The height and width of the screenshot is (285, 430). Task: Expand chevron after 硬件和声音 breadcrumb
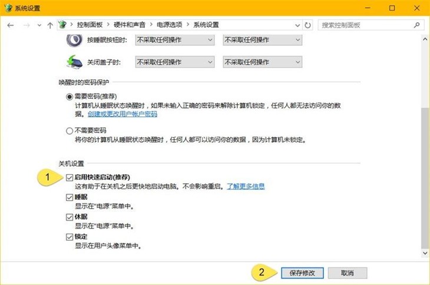[x=151, y=25]
